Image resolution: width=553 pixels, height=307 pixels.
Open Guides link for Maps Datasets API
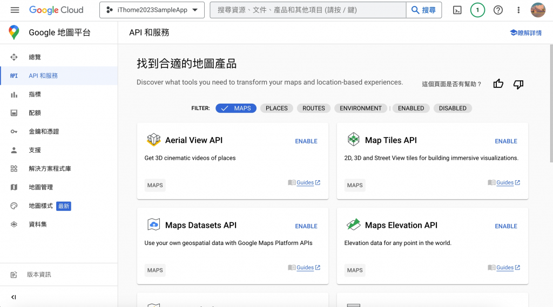[x=305, y=268]
